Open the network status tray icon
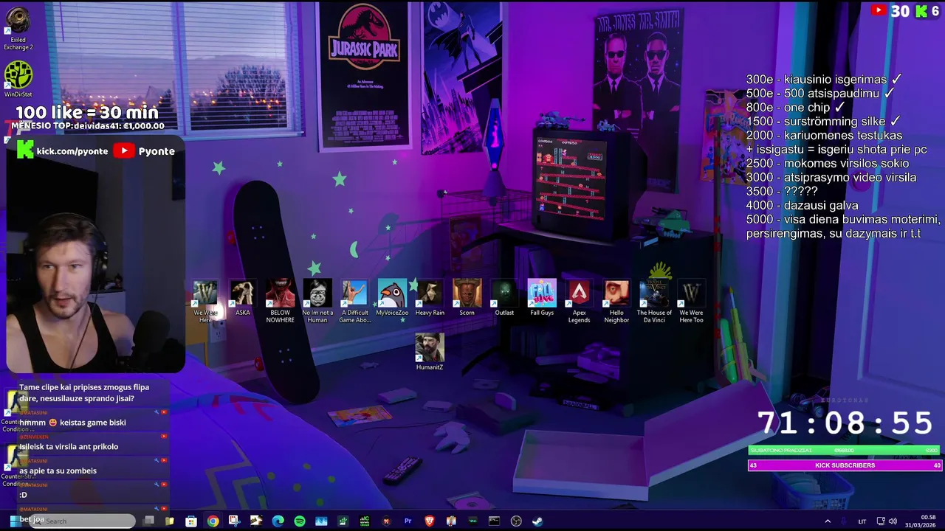This screenshot has height=531, width=945. point(880,521)
